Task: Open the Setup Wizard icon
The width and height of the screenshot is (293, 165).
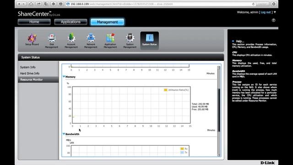Action: (32, 40)
